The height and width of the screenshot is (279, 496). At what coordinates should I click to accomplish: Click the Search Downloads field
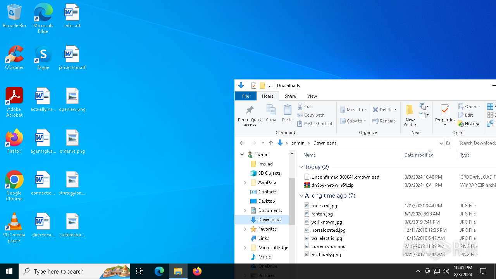point(476,143)
